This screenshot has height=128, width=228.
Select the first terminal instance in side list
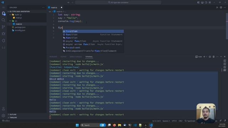[x=225, y=61]
